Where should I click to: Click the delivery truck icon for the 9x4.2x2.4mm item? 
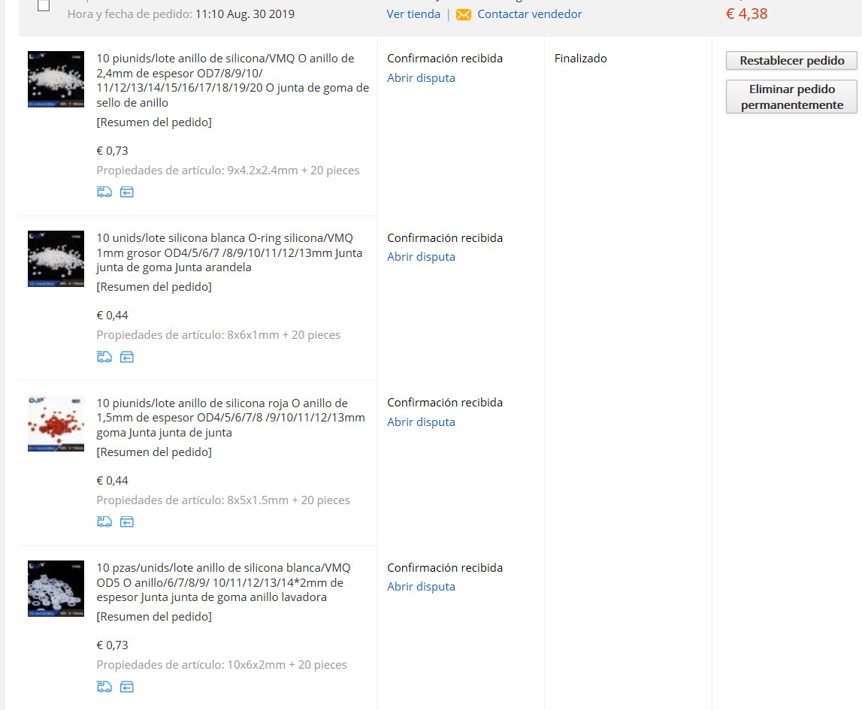[104, 192]
